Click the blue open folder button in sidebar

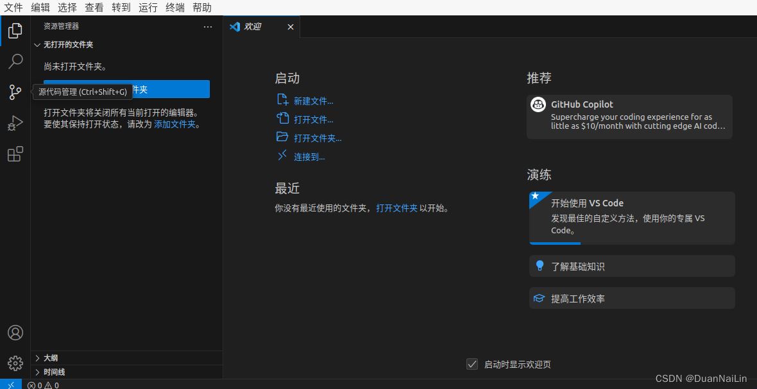126,89
